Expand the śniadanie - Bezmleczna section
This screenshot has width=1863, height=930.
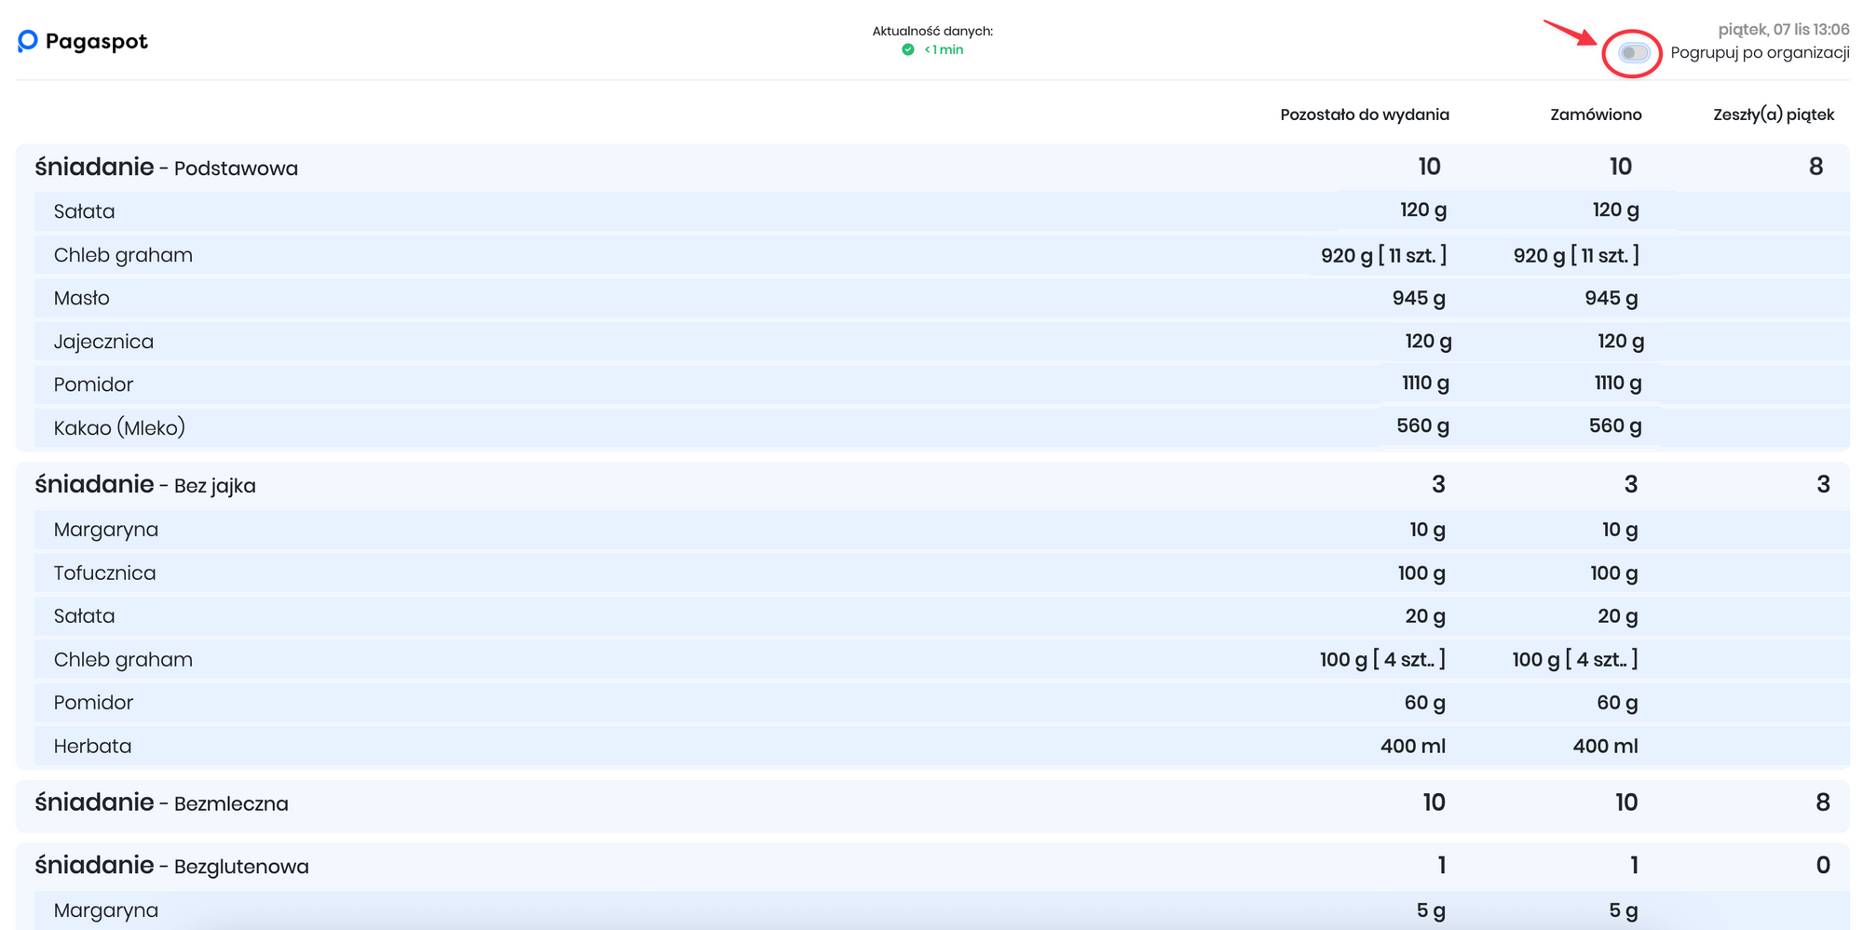tap(162, 802)
